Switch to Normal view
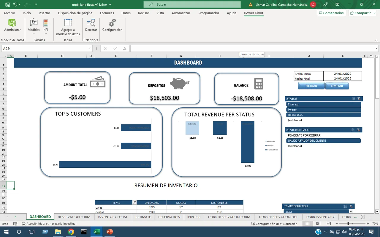Image resolution: width=380 pixels, height=237 pixels. click(308, 224)
